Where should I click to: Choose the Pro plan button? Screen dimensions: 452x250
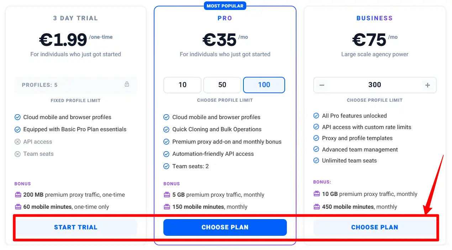pos(225,227)
